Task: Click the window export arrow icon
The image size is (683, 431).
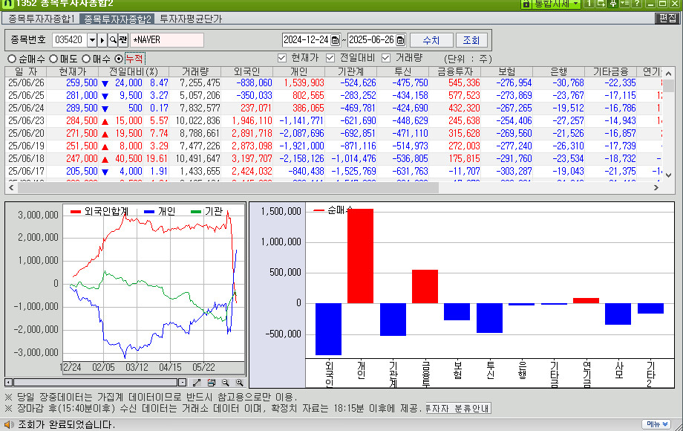Action: coord(601,4)
